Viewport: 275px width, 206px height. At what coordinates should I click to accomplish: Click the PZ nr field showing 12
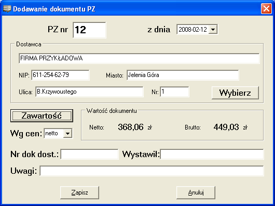[89, 30]
